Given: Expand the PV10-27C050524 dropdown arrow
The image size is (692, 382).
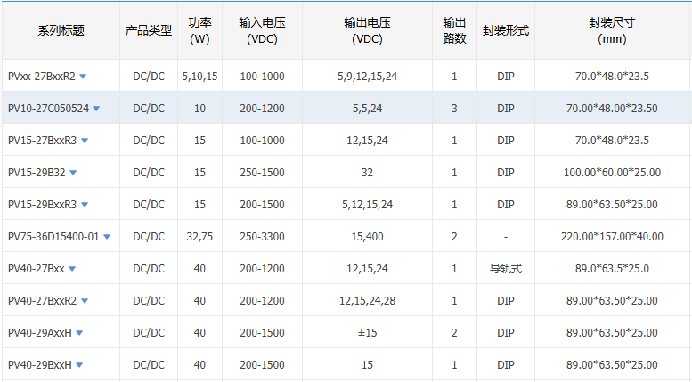Looking at the screenshot, I should (96, 109).
